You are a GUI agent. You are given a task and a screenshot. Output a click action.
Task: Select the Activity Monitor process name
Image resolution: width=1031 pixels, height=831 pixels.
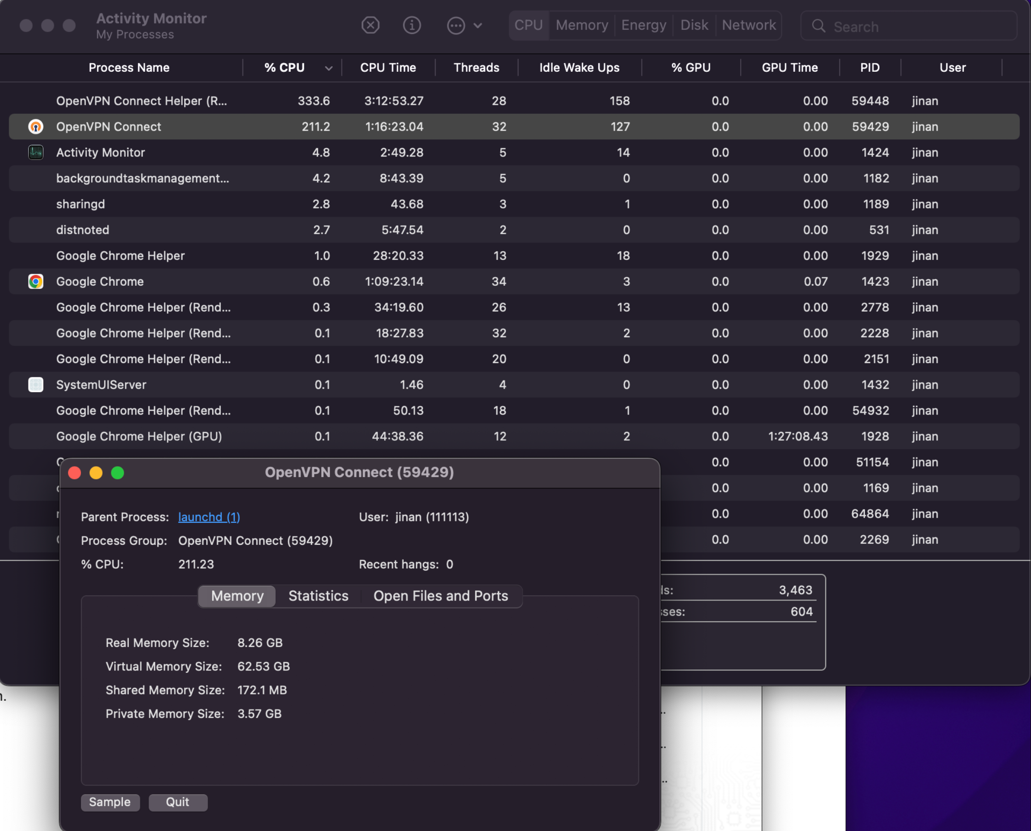point(100,152)
